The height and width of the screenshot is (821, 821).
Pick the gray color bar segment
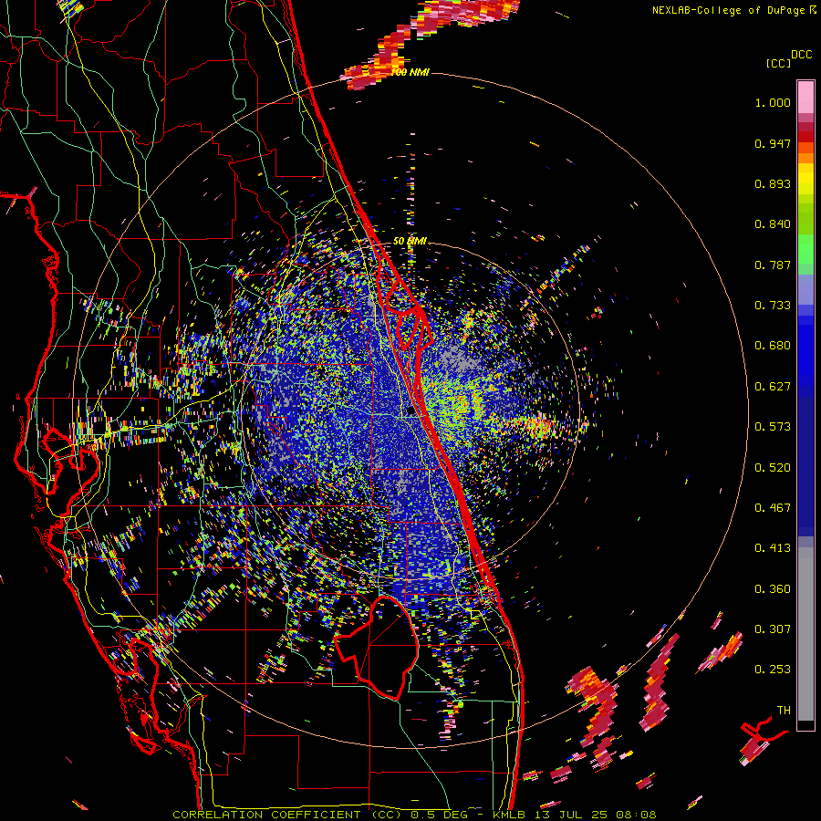(x=805, y=634)
